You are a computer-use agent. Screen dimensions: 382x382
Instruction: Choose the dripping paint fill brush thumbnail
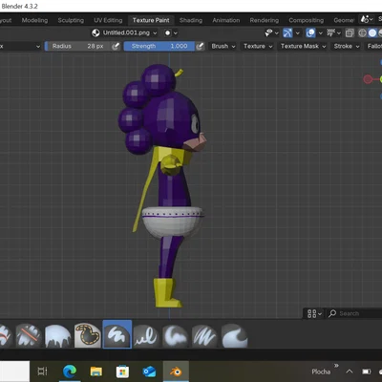[57, 335]
